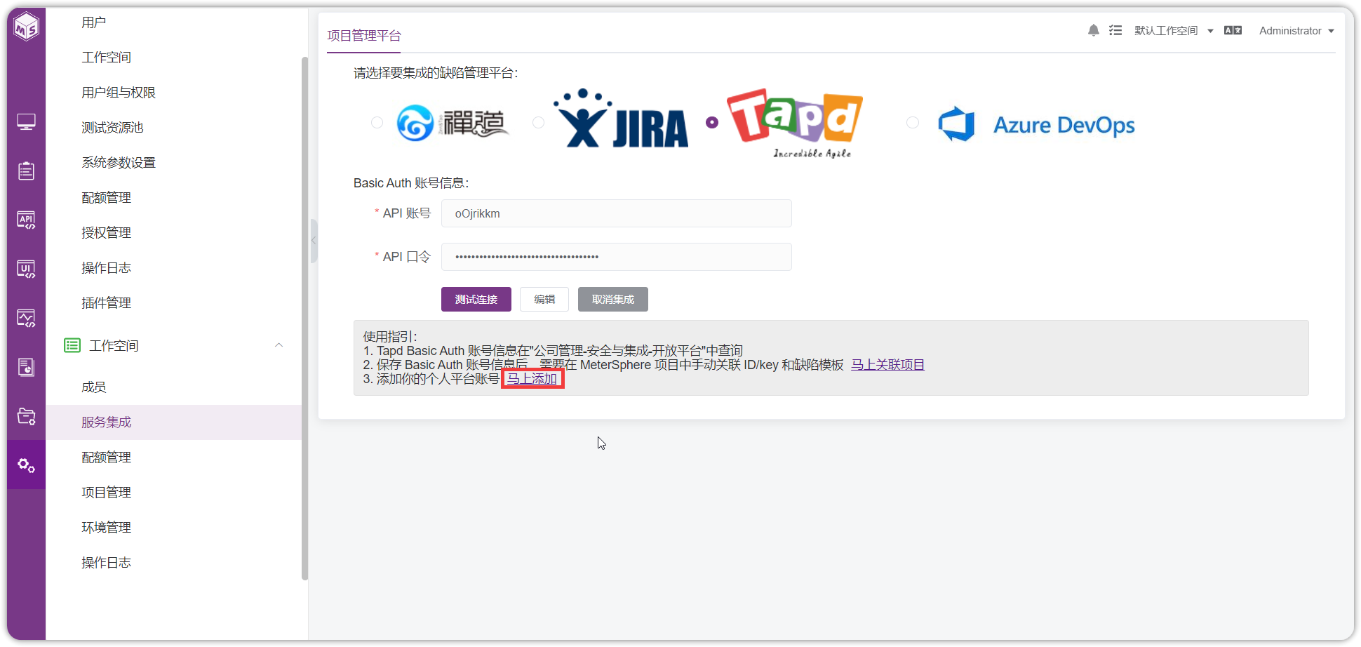This screenshot has height=647, width=1361.
Task: Switch to the 项目管理平台 tab
Action: [x=363, y=36]
